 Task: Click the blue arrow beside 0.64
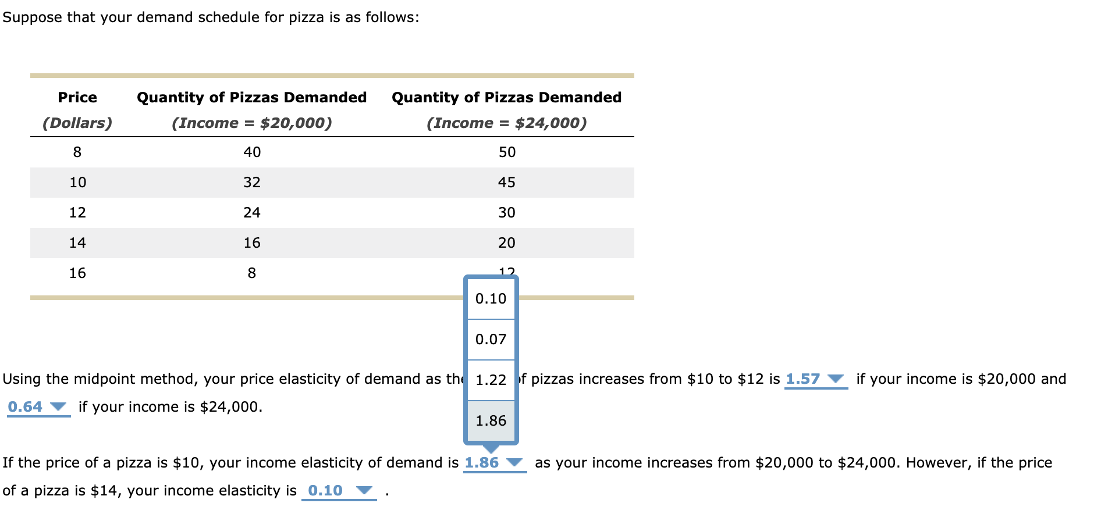[x=59, y=407]
